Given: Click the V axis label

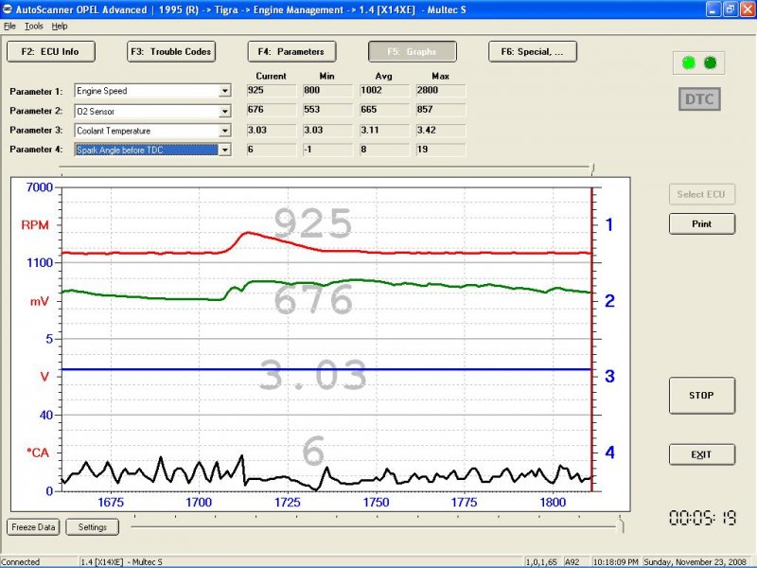Looking at the screenshot, I should (x=44, y=377).
